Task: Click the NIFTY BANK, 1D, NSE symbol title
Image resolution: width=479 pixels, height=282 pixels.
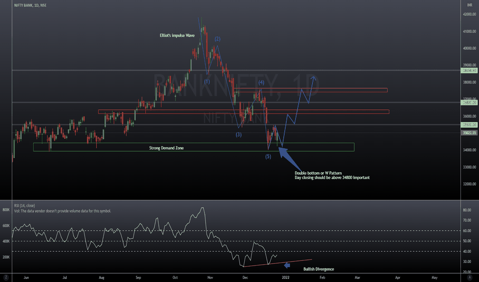Action: point(30,5)
